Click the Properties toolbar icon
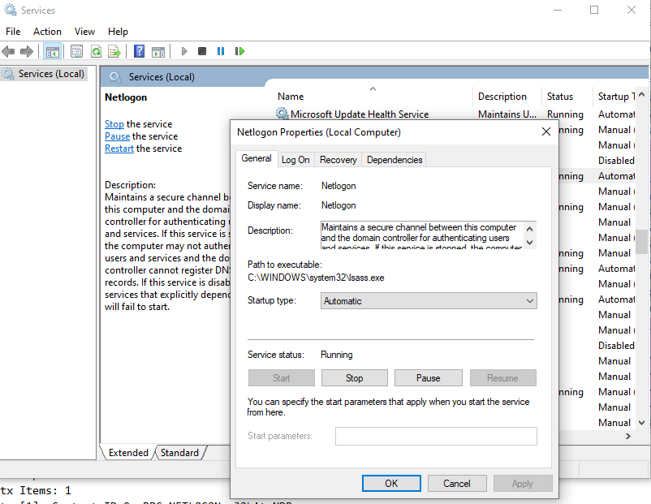The height and width of the screenshot is (504, 651). (x=76, y=52)
